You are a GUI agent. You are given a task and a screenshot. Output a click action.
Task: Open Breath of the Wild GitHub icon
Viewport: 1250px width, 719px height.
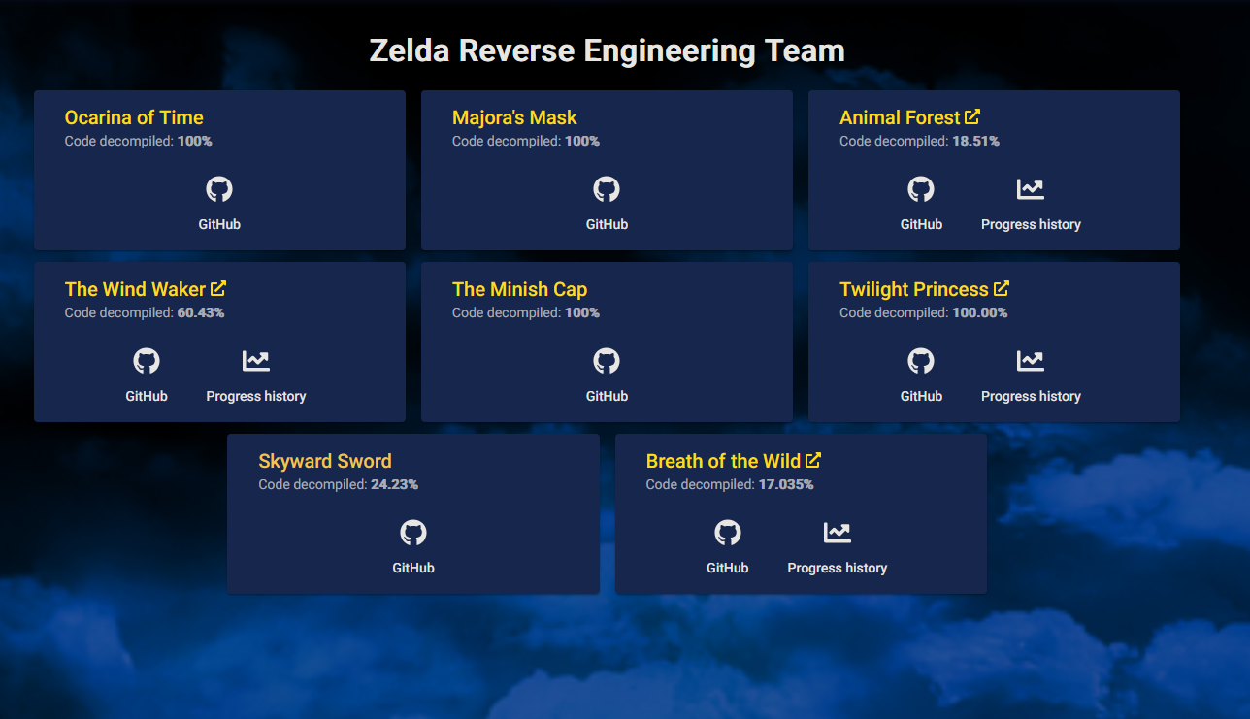[728, 533]
